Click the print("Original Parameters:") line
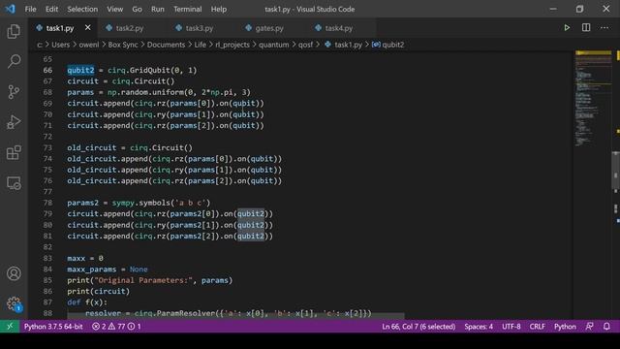Screen dimensions: 620x349 tap(149, 280)
